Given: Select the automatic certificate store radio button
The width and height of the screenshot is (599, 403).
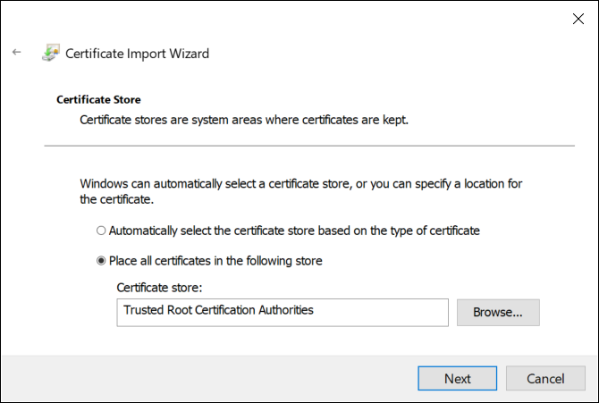Looking at the screenshot, I should click(x=101, y=231).
